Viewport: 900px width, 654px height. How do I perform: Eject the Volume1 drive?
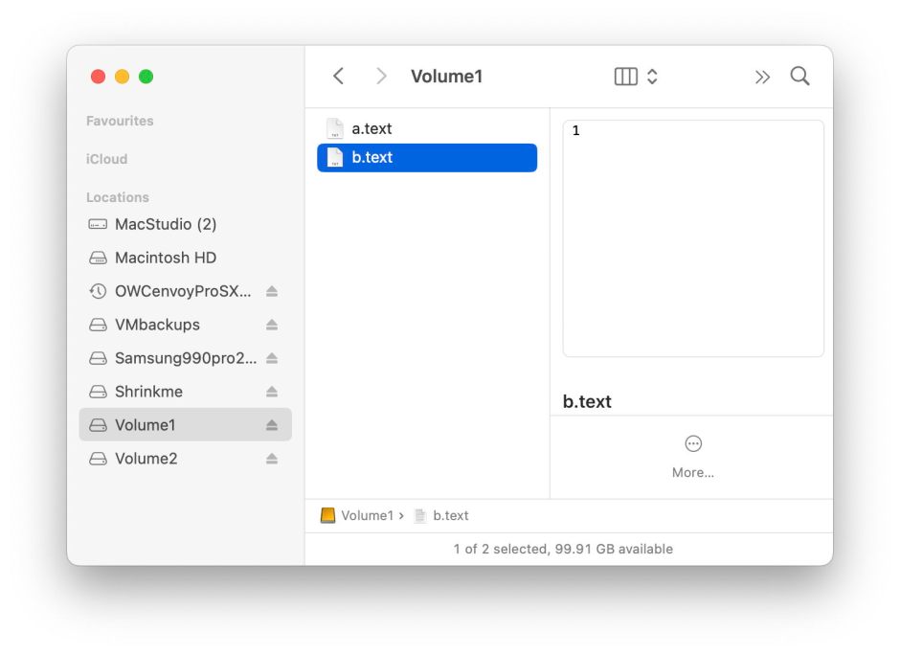point(272,425)
